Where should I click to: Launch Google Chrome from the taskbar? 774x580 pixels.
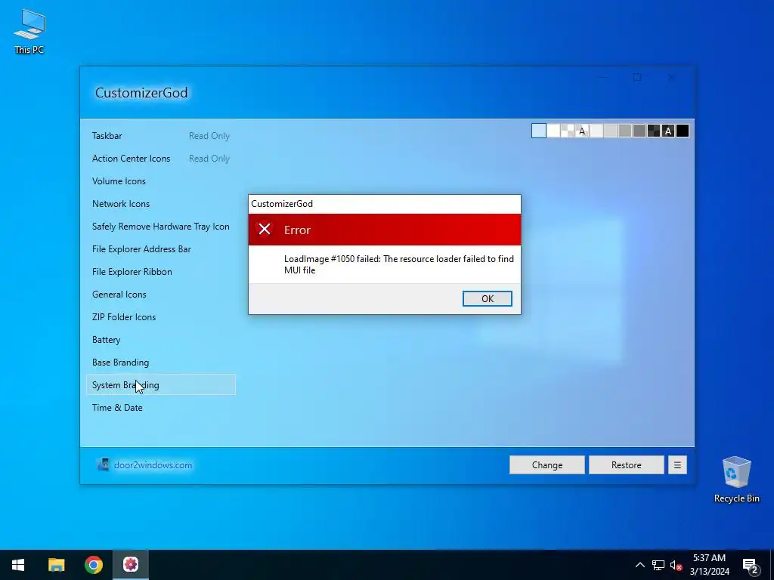[93, 565]
